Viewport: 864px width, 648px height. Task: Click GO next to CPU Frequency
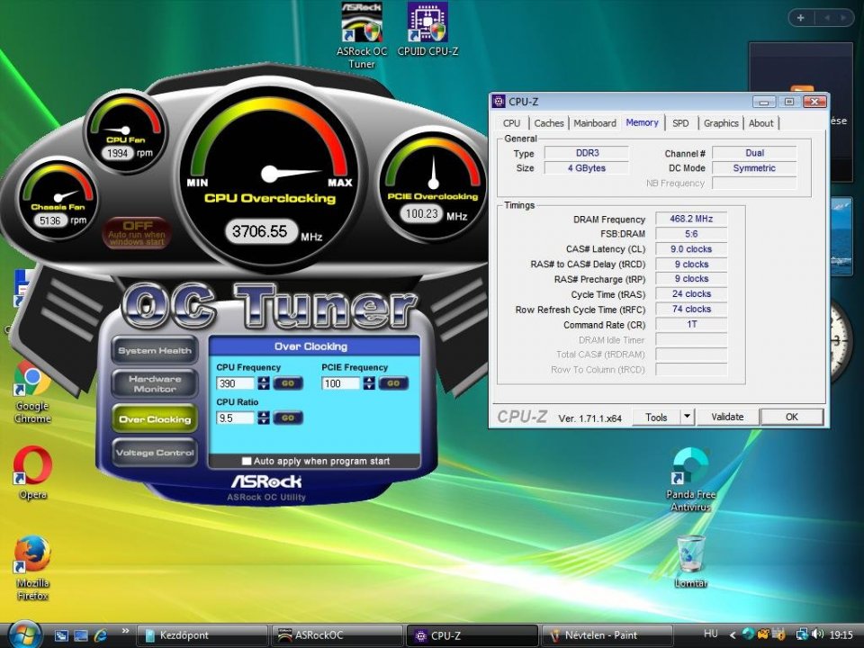tap(288, 383)
